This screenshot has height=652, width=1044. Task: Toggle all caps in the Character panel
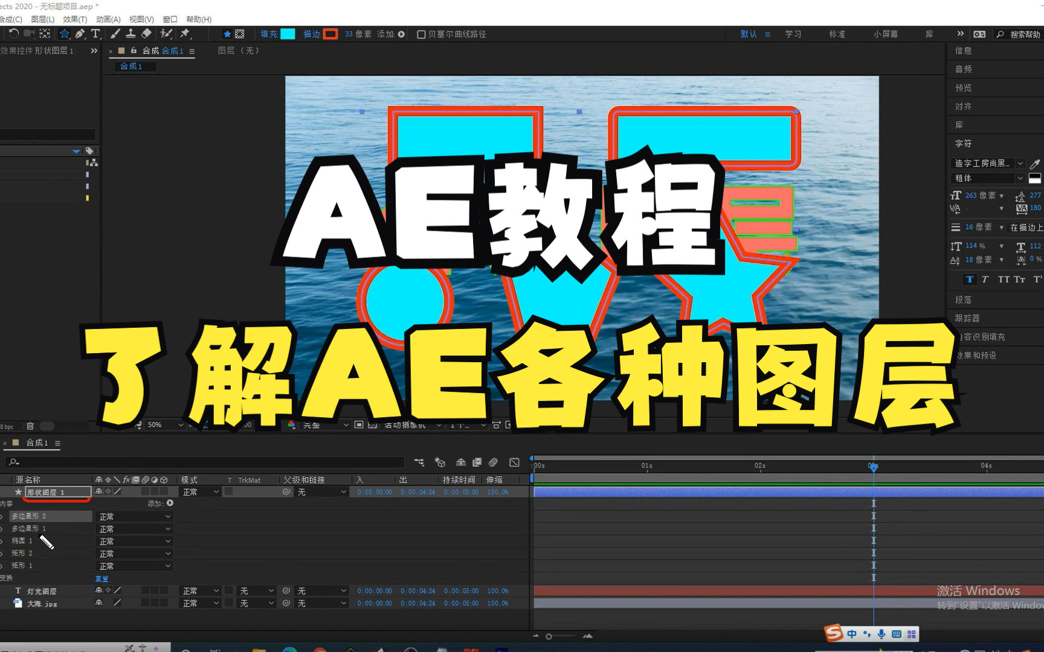(1004, 279)
